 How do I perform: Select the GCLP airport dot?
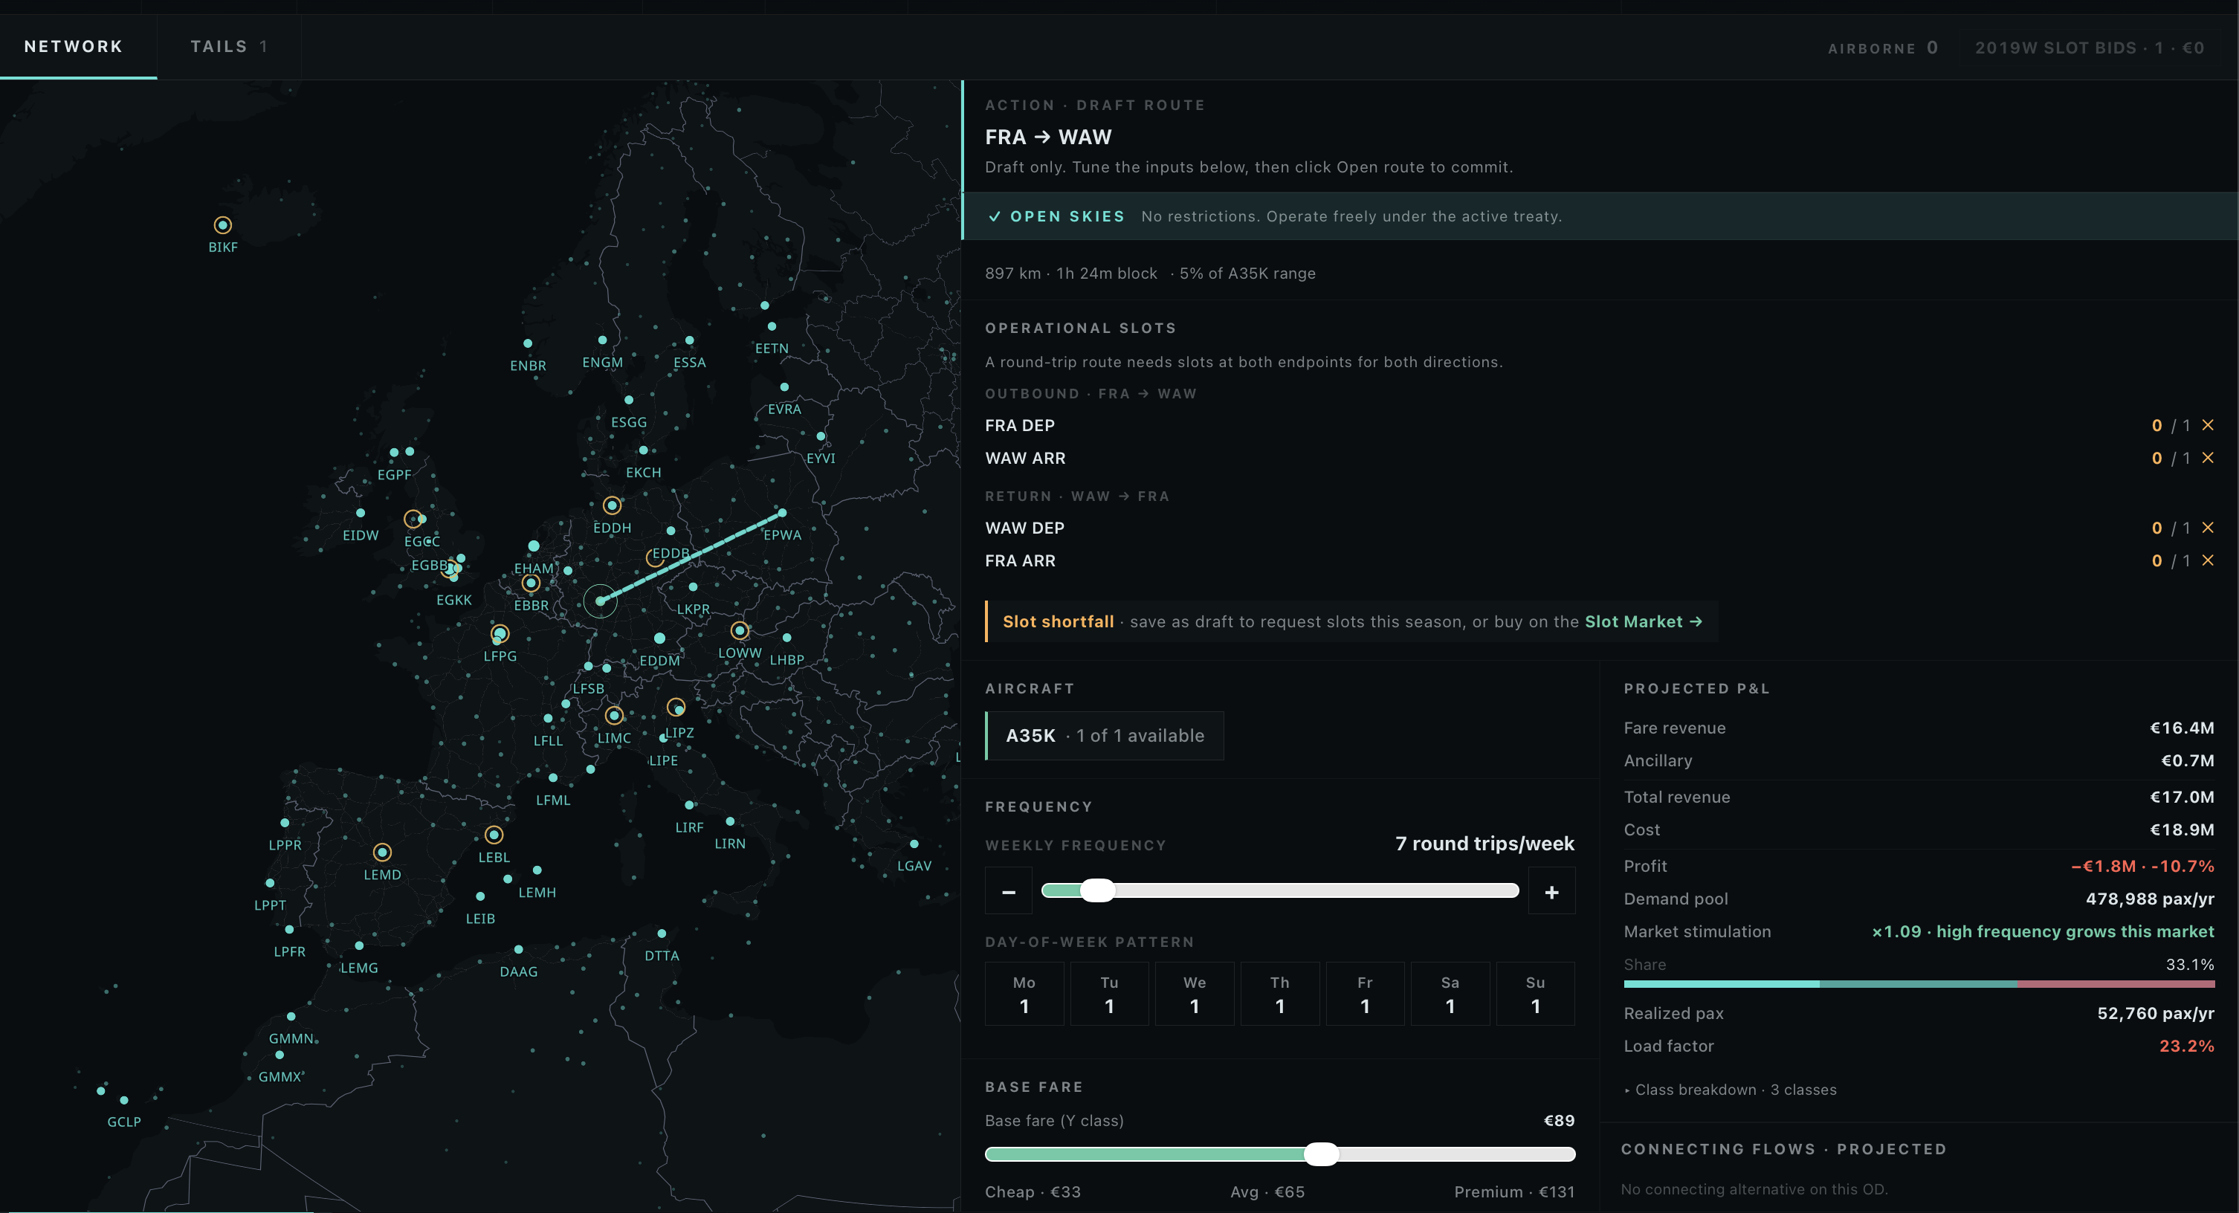pyautogui.click(x=123, y=1100)
